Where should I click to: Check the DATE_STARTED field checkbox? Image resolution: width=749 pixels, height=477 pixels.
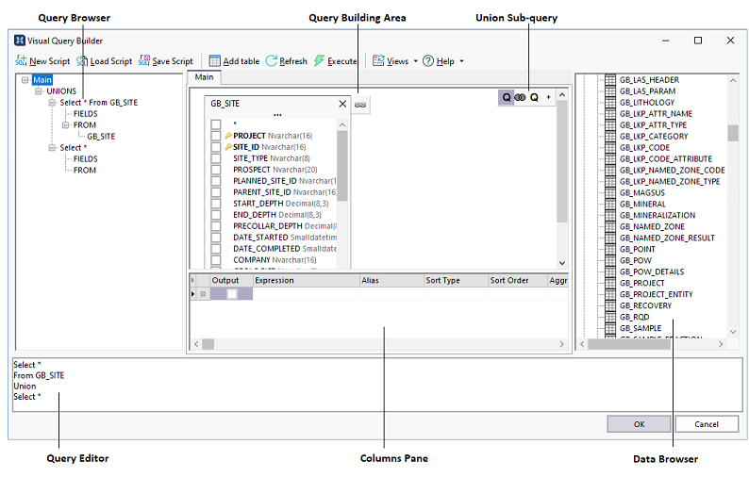(216, 238)
